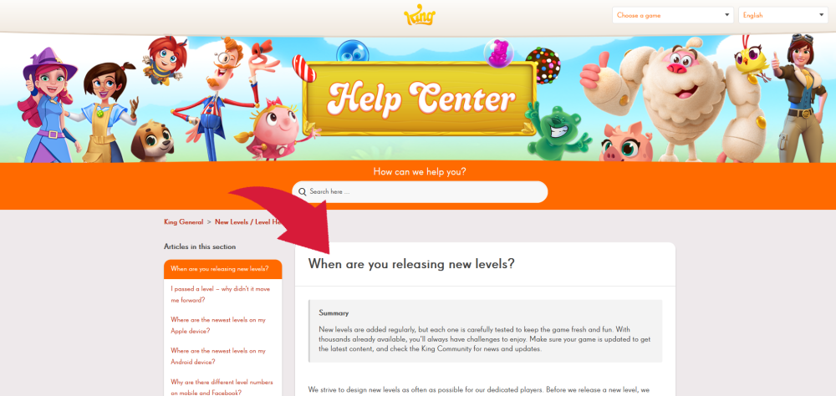
Task: Open different level numbers on mobile article
Action: [x=223, y=388]
